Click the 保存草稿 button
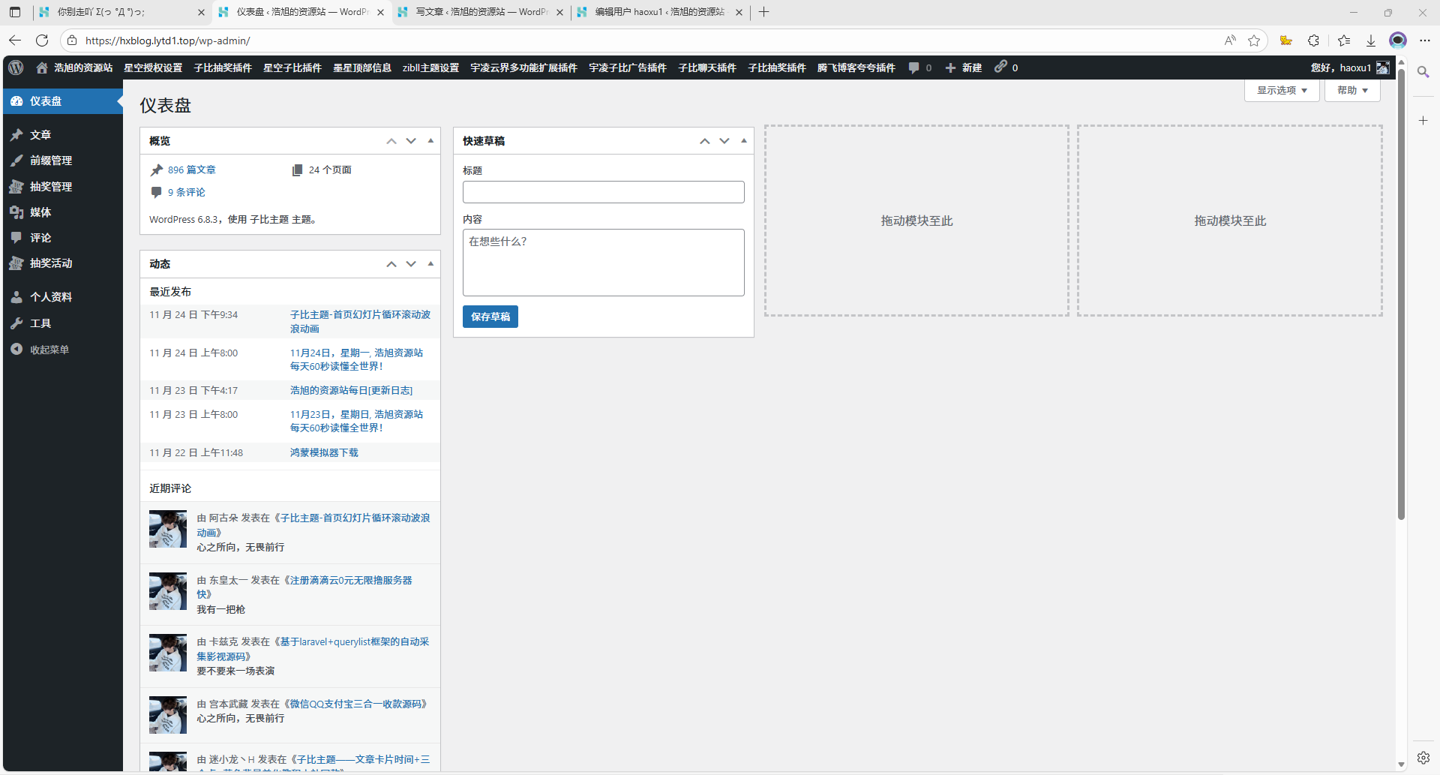Image resolution: width=1440 pixels, height=775 pixels. 490,316
